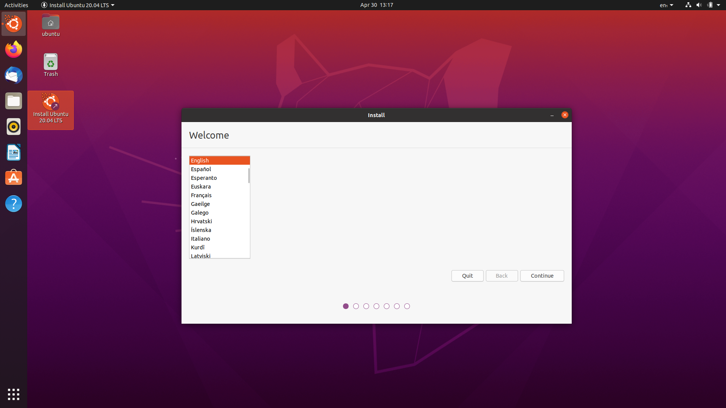Viewport: 726px width, 408px height.
Task: Close the Install window
Action: [565, 115]
